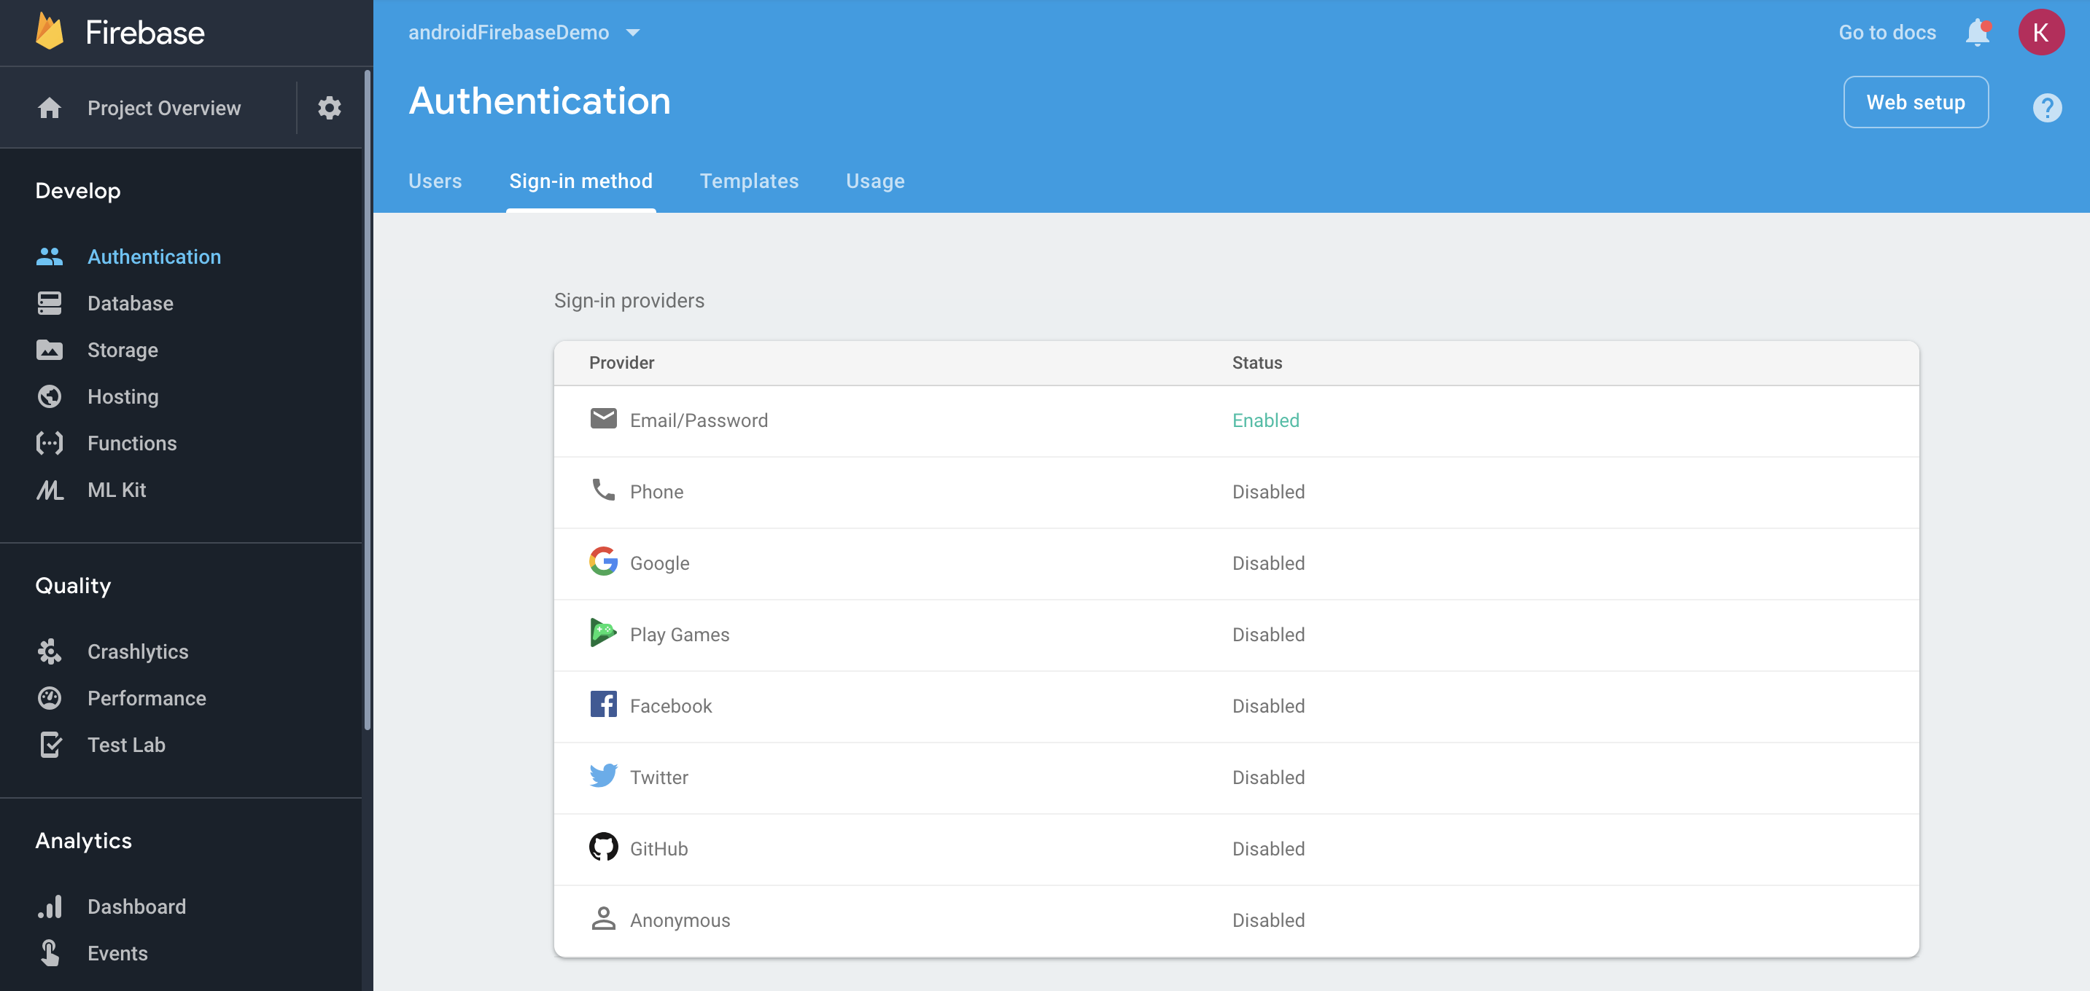The image size is (2090, 991).
Task: Click the Web setup button
Action: [1915, 102]
